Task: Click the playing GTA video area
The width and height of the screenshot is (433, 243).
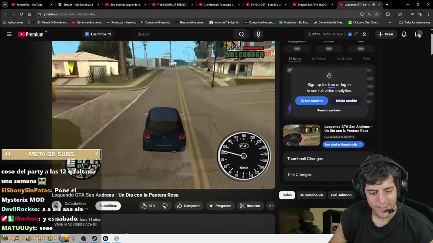Action: tap(163, 115)
